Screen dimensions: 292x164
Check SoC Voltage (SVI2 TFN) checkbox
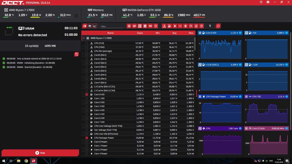point(87,130)
